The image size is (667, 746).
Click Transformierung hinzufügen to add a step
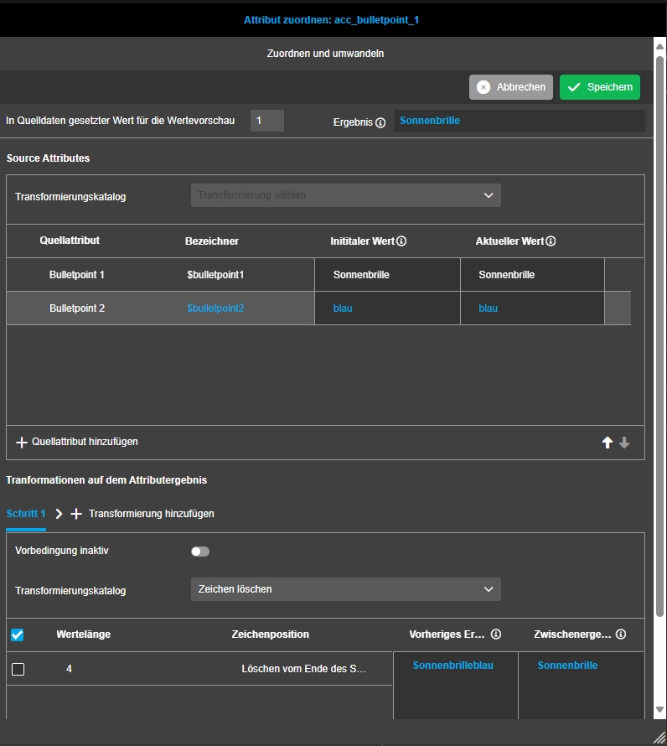click(151, 514)
